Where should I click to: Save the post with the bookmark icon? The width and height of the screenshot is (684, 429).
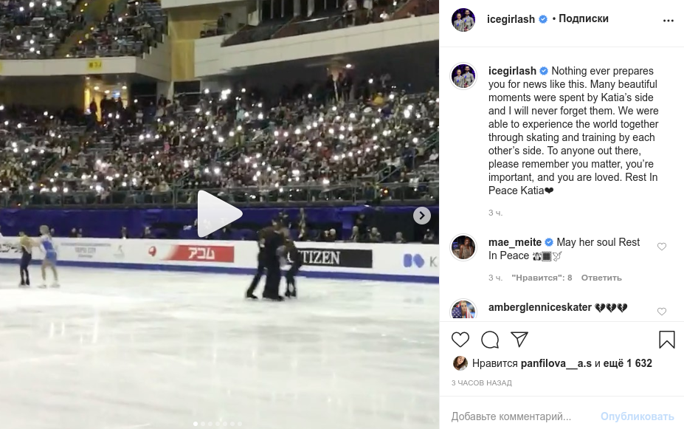[666, 340]
